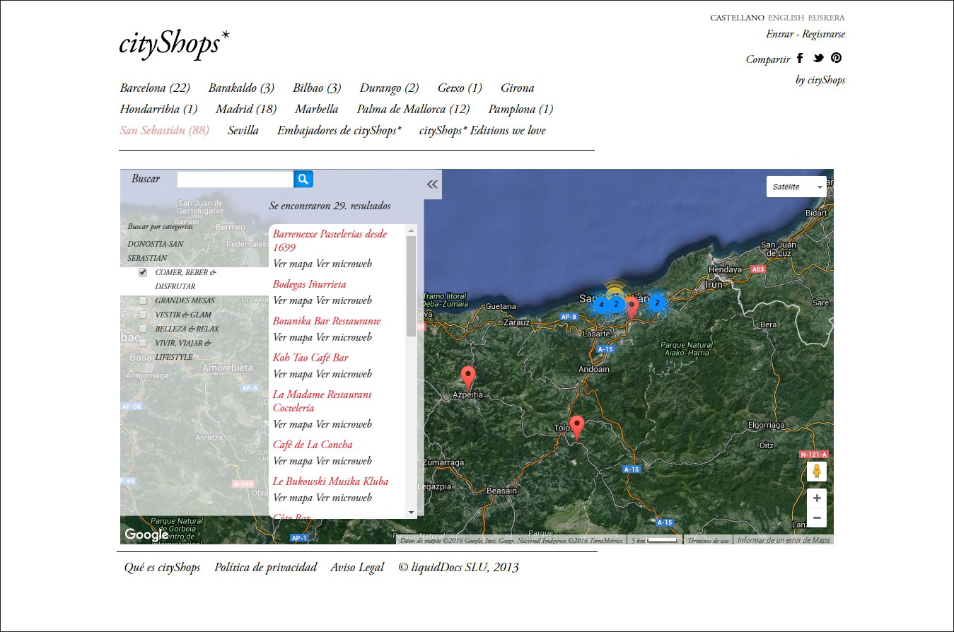Select the red map marker at Azpeitia
954x632 pixels.
coord(467,379)
